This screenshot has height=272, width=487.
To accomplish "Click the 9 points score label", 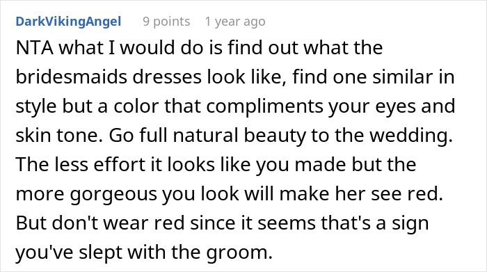I will [166, 22].
